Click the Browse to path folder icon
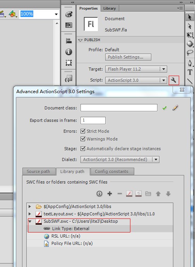Screen dimensions: 195x267 click(148, 194)
